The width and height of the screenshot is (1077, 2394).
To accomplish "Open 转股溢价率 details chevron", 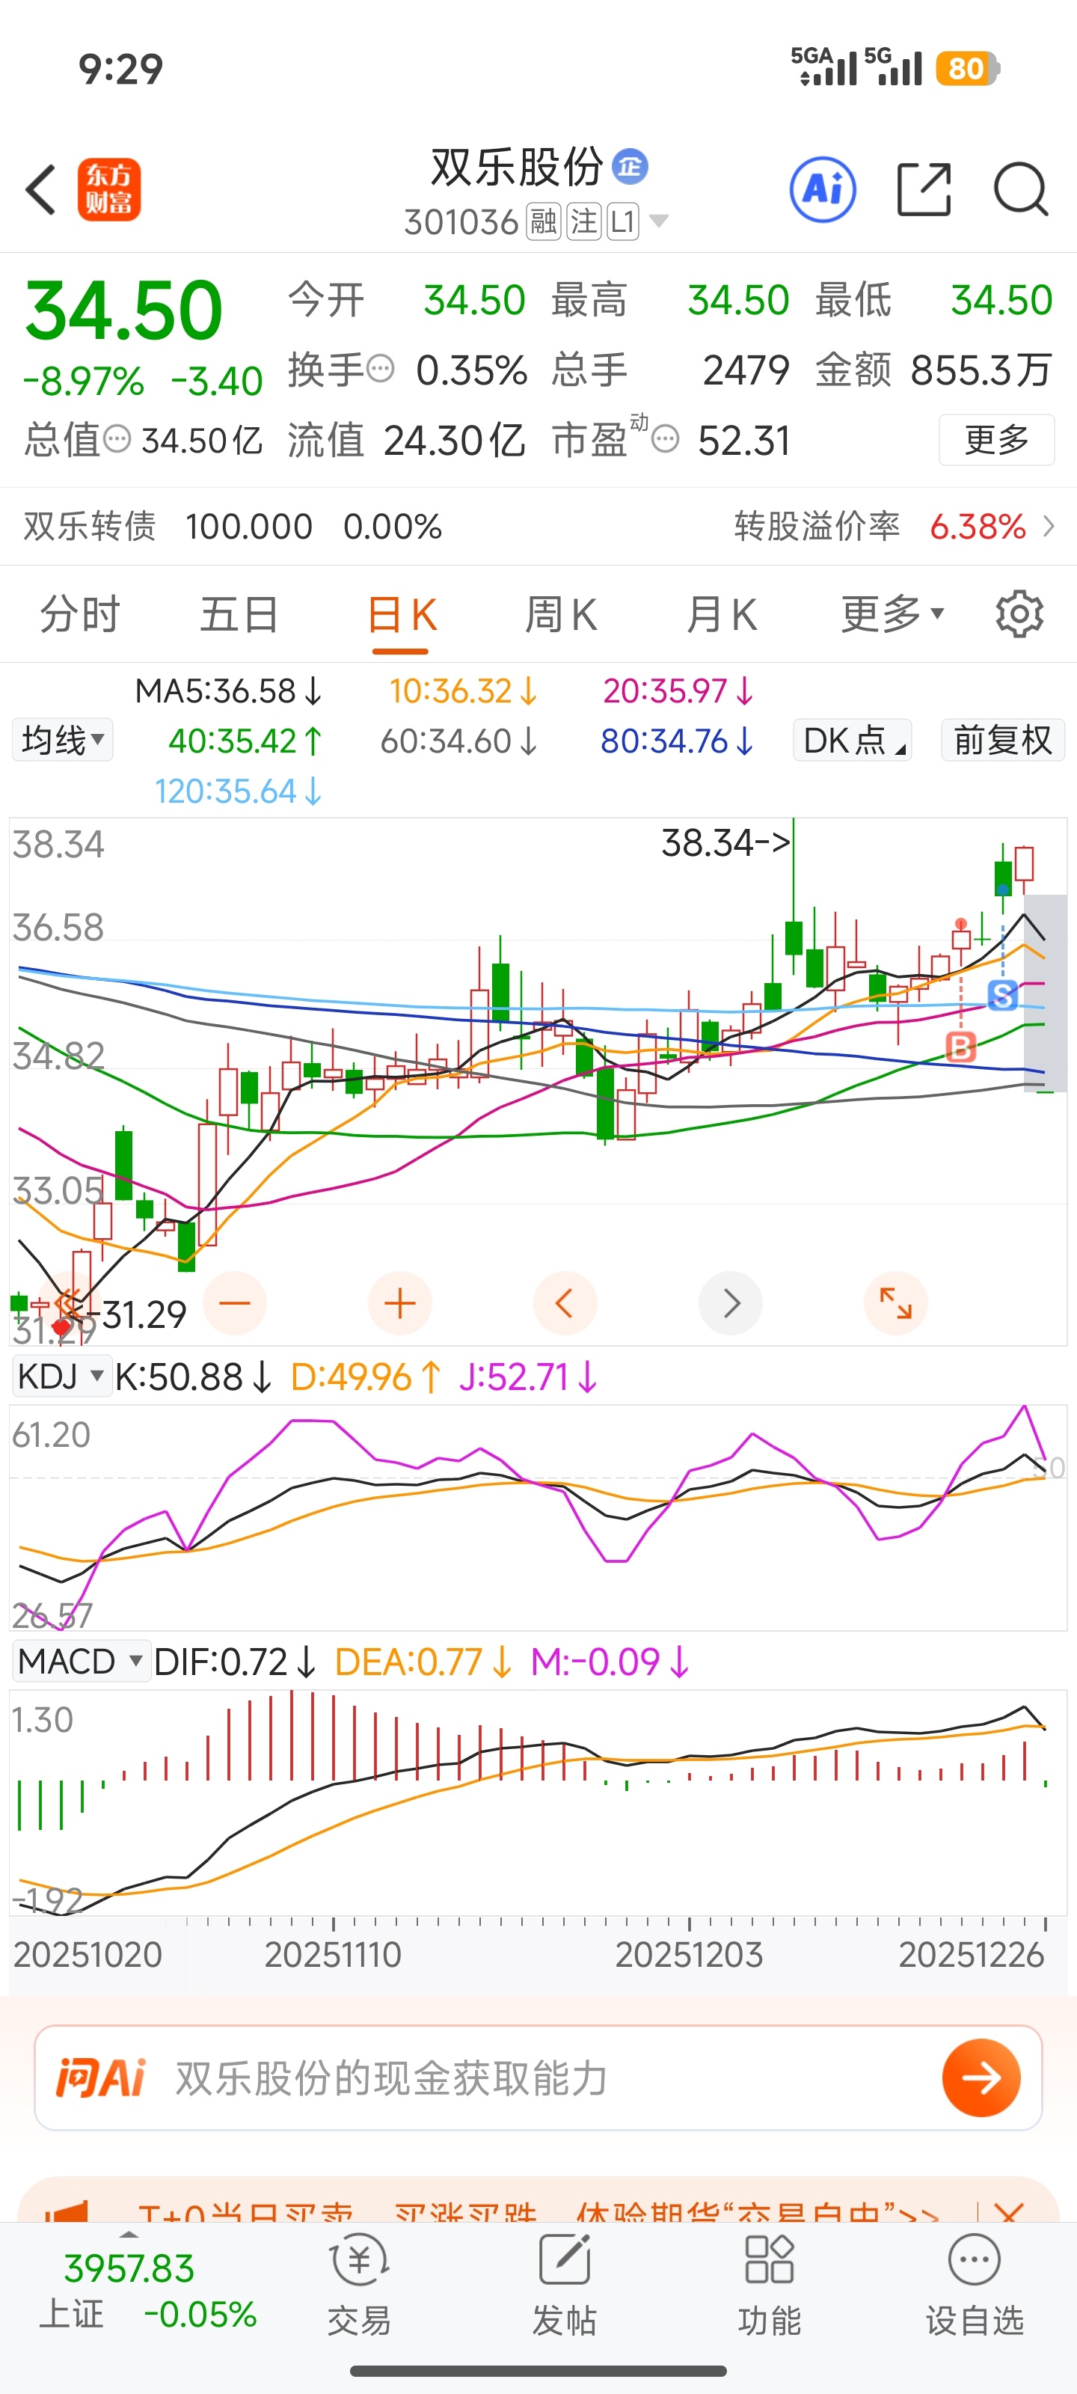I will 1049,526.
